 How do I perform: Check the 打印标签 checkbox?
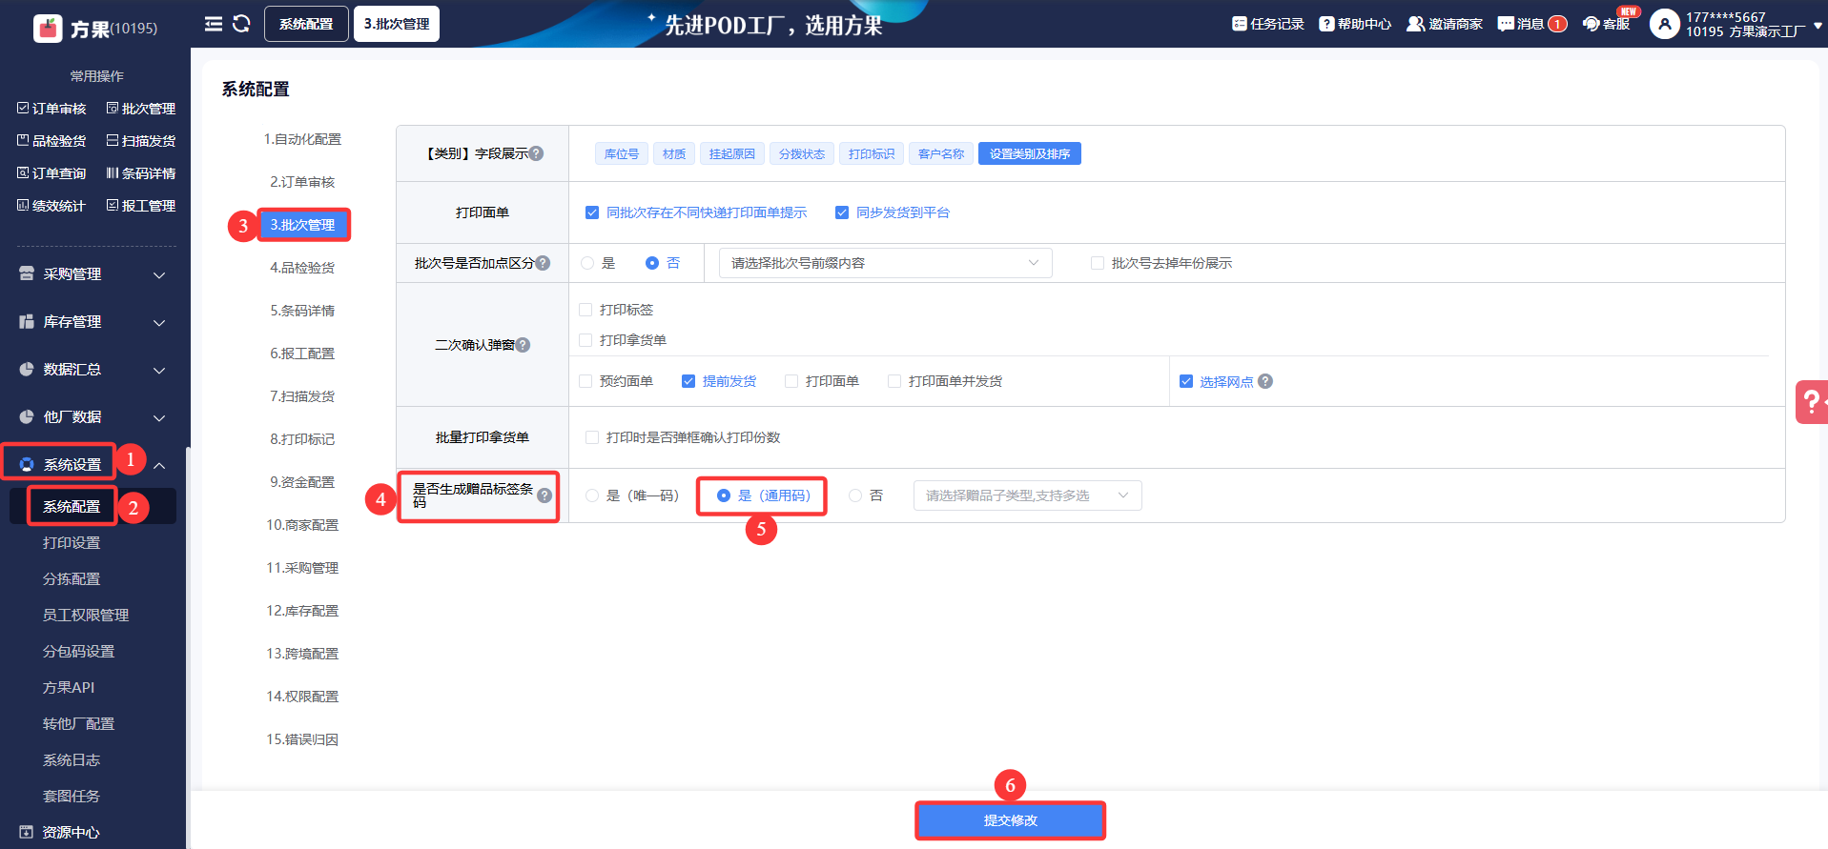pyautogui.click(x=585, y=310)
